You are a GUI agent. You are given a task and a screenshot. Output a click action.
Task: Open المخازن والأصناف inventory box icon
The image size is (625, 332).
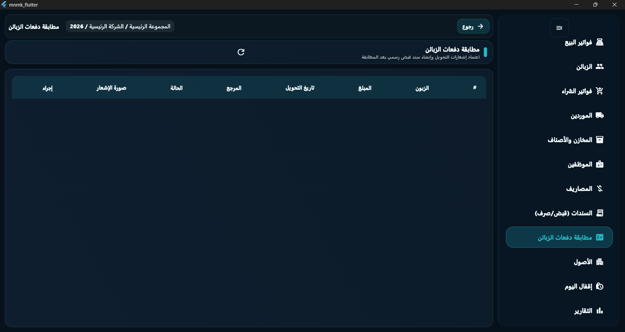tap(600, 140)
